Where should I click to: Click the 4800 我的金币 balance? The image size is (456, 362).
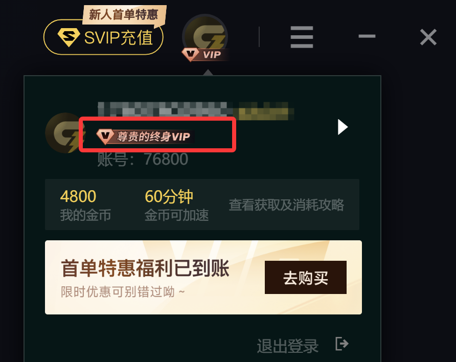85,205
